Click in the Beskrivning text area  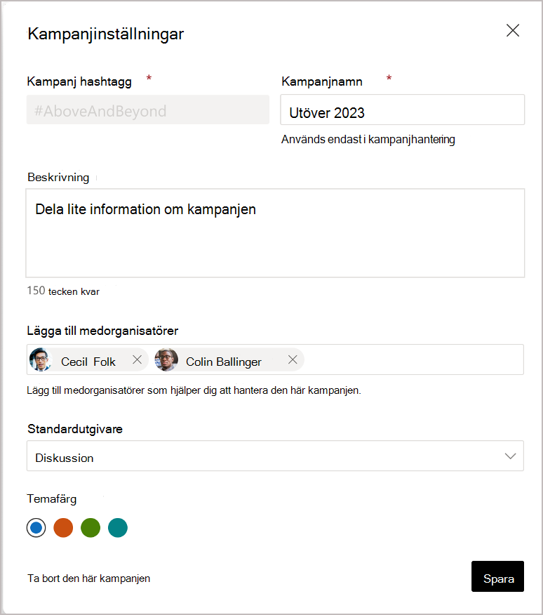275,233
